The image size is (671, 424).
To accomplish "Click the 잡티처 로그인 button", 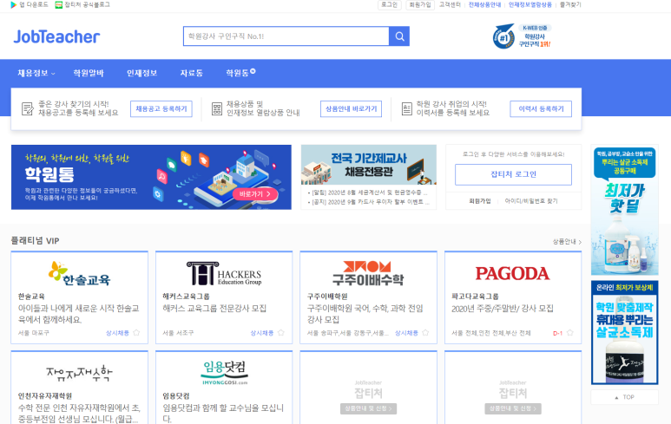I will (x=513, y=174).
